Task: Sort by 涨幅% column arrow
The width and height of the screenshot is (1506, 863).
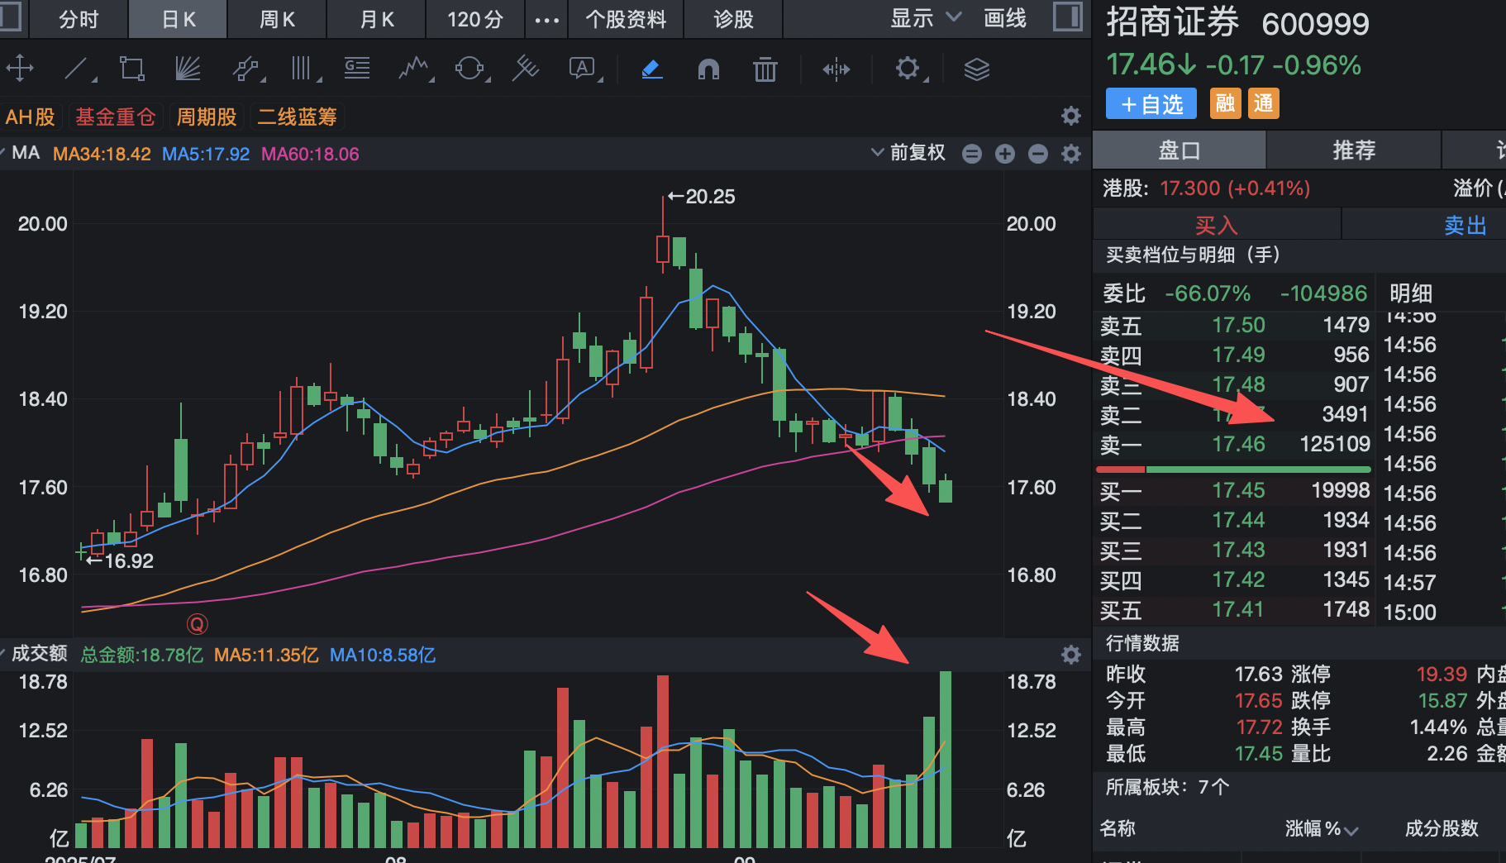Action: [x=1351, y=830]
